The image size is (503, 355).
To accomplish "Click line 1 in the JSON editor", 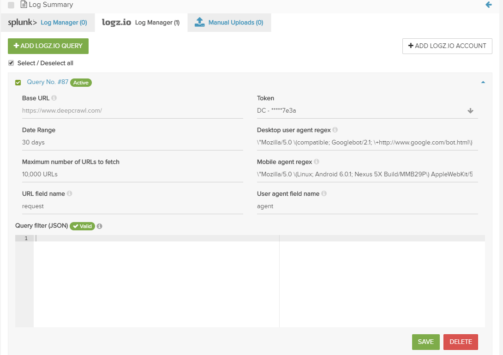I will pyautogui.click(x=259, y=238).
